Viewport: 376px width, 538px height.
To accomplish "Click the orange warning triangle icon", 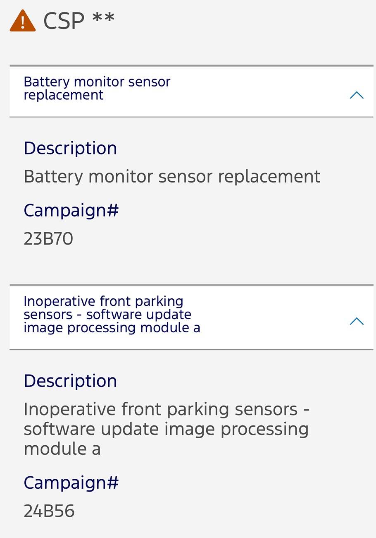I will pos(23,21).
